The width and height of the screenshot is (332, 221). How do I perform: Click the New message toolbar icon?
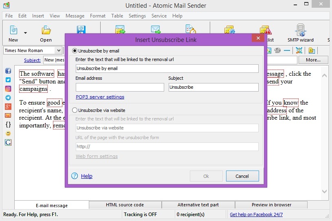click(13, 30)
